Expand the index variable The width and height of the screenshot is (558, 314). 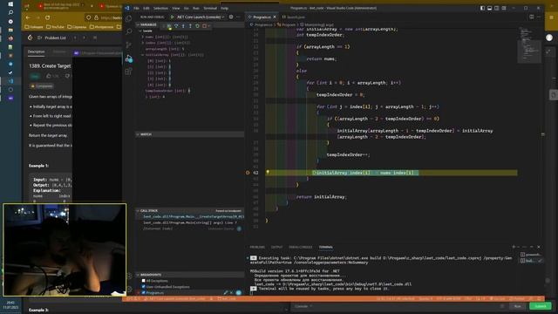(x=143, y=43)
